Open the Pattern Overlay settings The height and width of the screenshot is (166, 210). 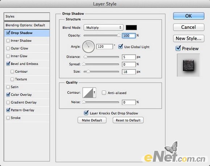point(22,110)
